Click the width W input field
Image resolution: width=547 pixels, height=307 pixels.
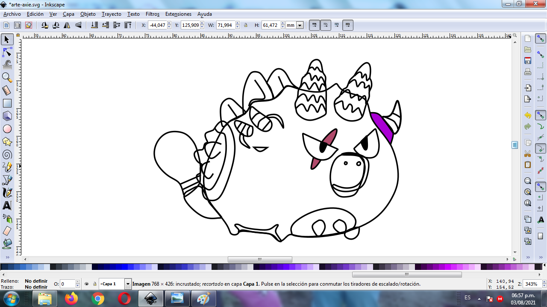tap(225, 25)
